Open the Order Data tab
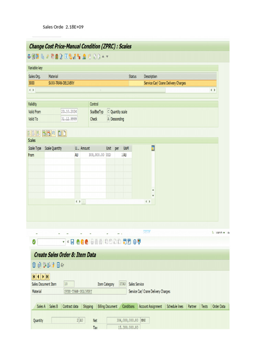Viewport: 264px width, 353px height. point(219,306)
